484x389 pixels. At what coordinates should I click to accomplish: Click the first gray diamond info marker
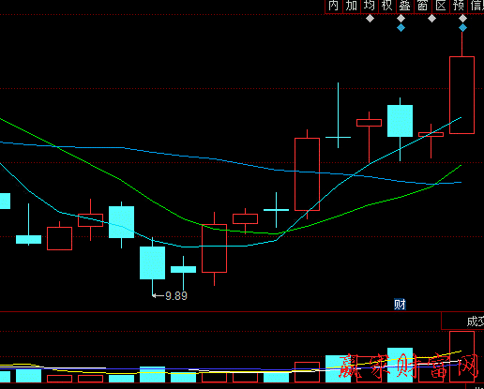coord(370,19)
